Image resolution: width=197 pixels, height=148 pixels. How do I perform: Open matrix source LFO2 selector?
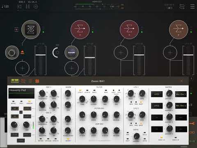click(157, 106)
